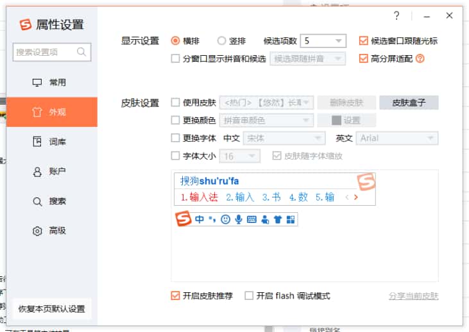Click the microphone voice input icon in preview
The width and height of the screenshot is (469, 332).
tap(239, 219)
